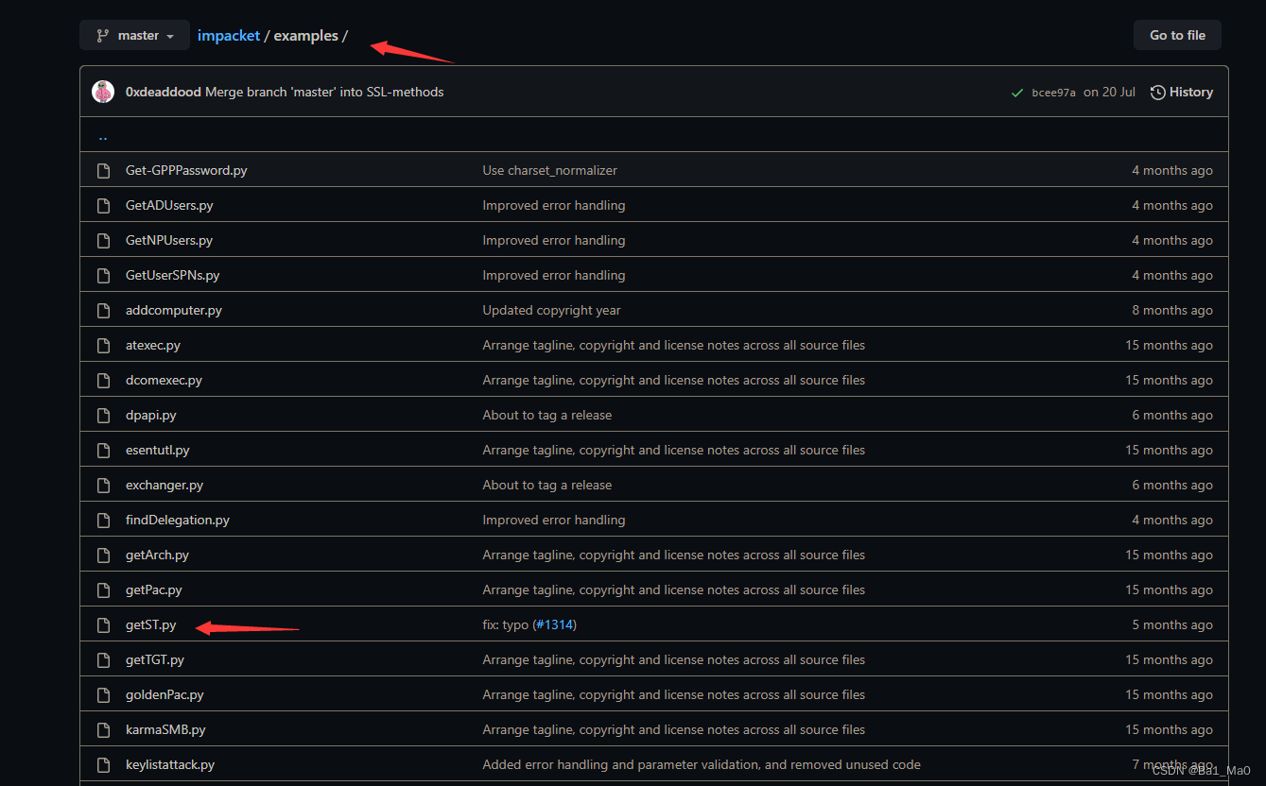Click the clock icon next to History
The width and height of the screenshot is (1266, 786).
click(x=1157, y=93)
